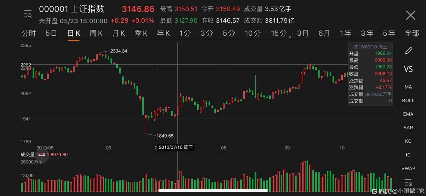Tap 收盘 2008.13 in the info box
Image resolution: width=426 pixels, height=196 pixels.
[x=371, y=74]
